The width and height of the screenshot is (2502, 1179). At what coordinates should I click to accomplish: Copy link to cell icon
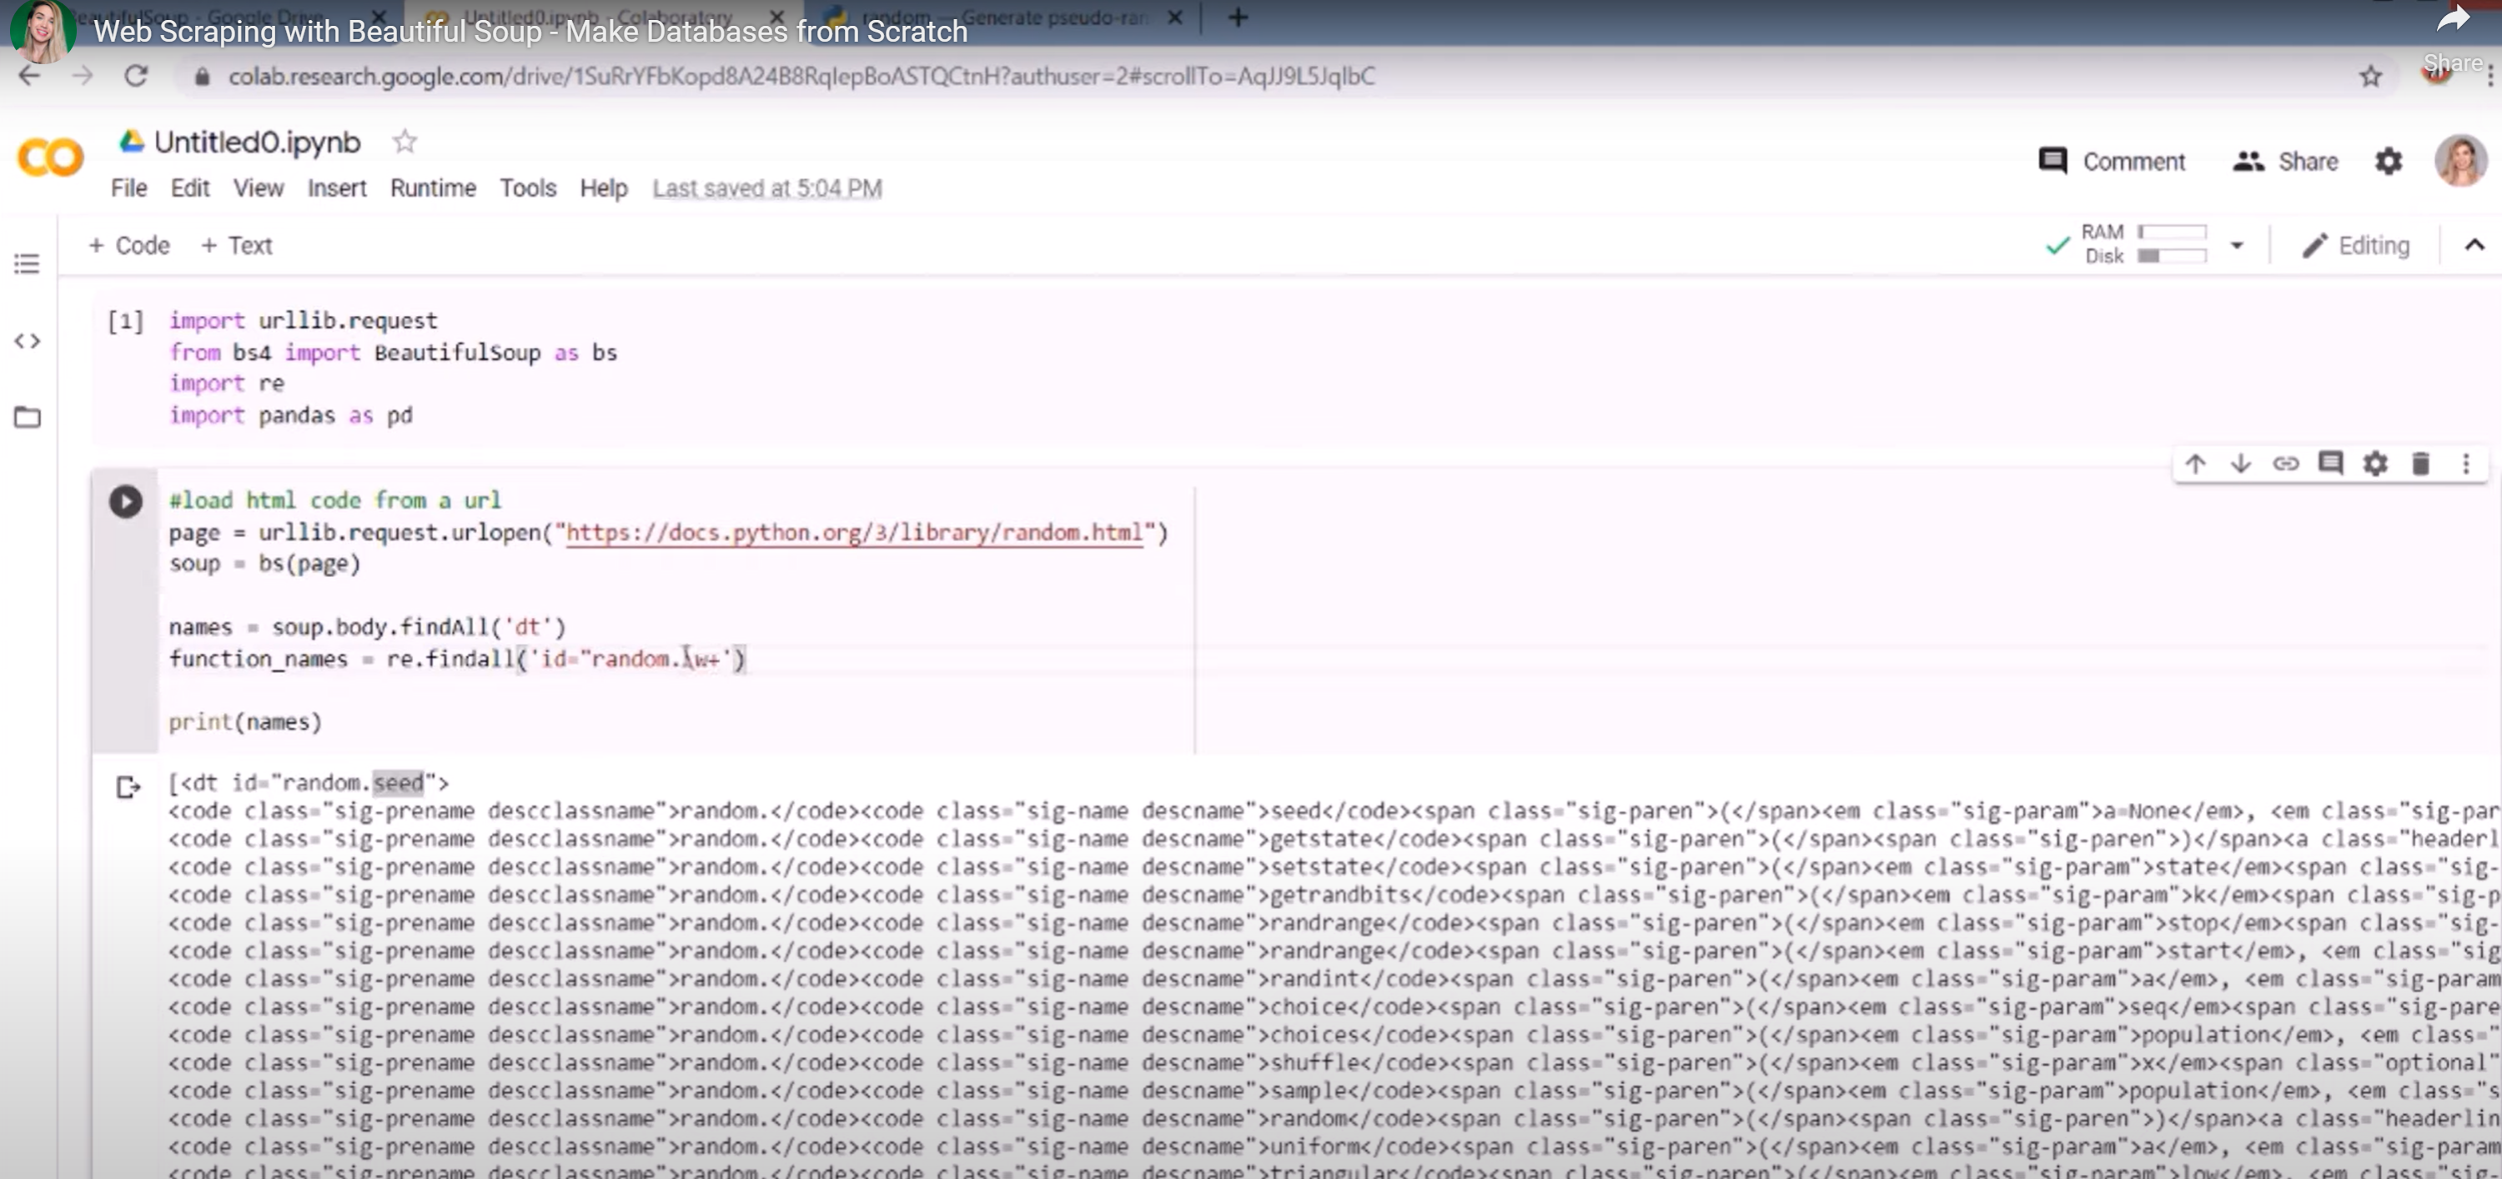click(x=2285, y=464)
